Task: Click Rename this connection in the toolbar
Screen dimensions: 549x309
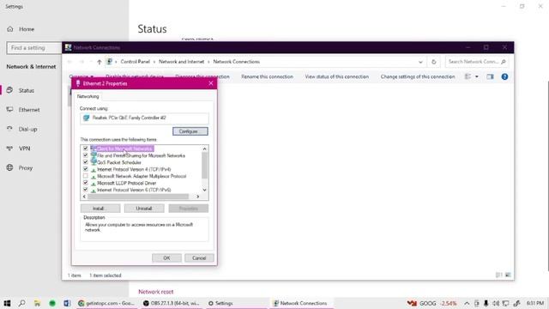Action: click(x=267, y=76)
